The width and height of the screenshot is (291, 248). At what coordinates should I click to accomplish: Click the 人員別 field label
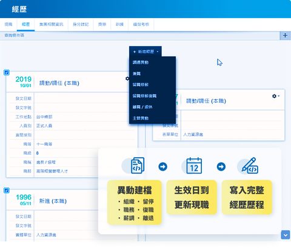point(25,126)
